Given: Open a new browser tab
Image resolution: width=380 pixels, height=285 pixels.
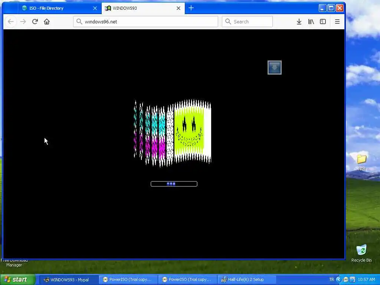Looking at the screenshot, I should (191, 8).
